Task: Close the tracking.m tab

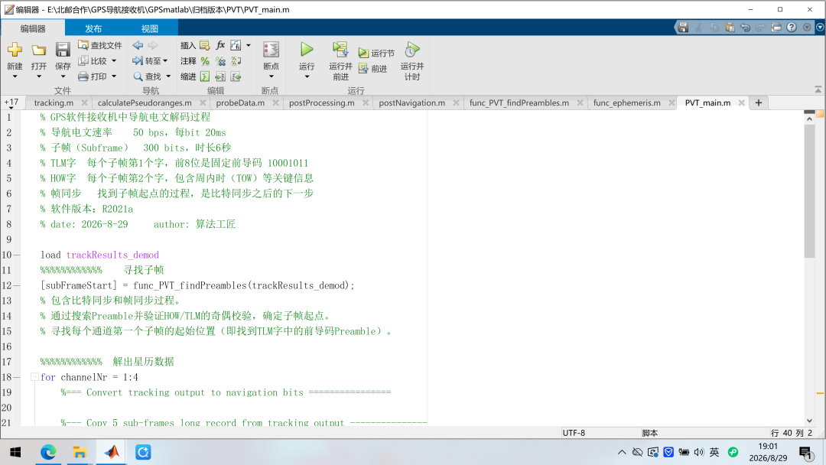Action: tap(84, 102)
